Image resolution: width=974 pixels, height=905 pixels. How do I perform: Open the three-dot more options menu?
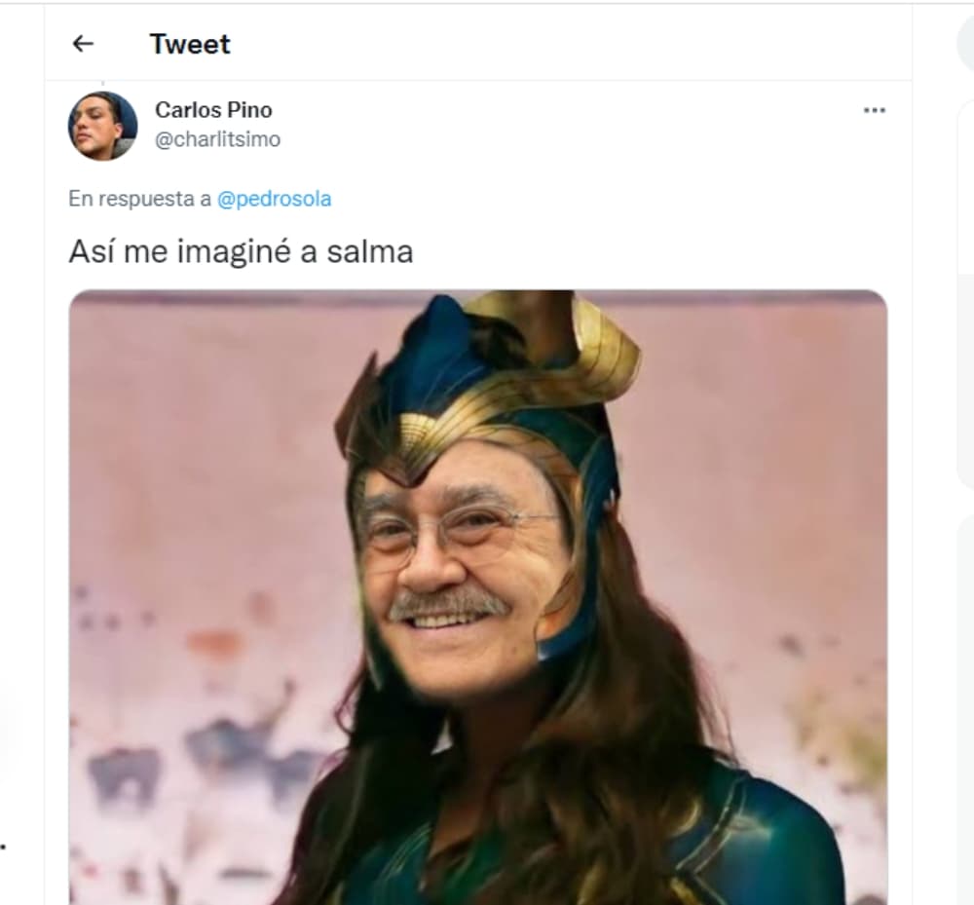(x=874, y=110)
